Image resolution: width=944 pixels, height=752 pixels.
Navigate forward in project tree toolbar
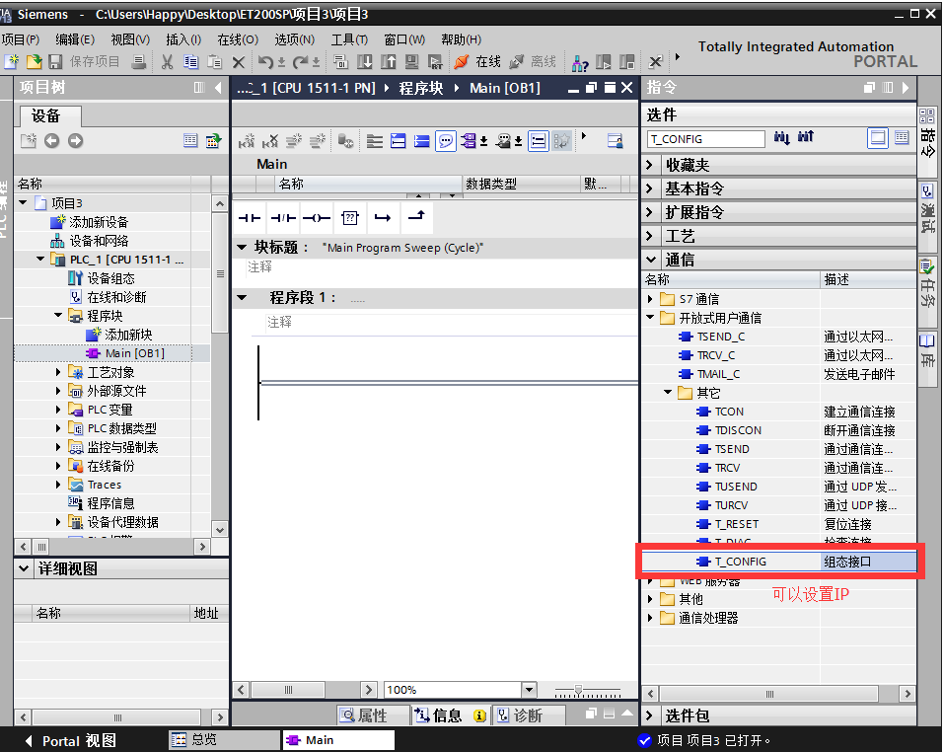(75, 141)
